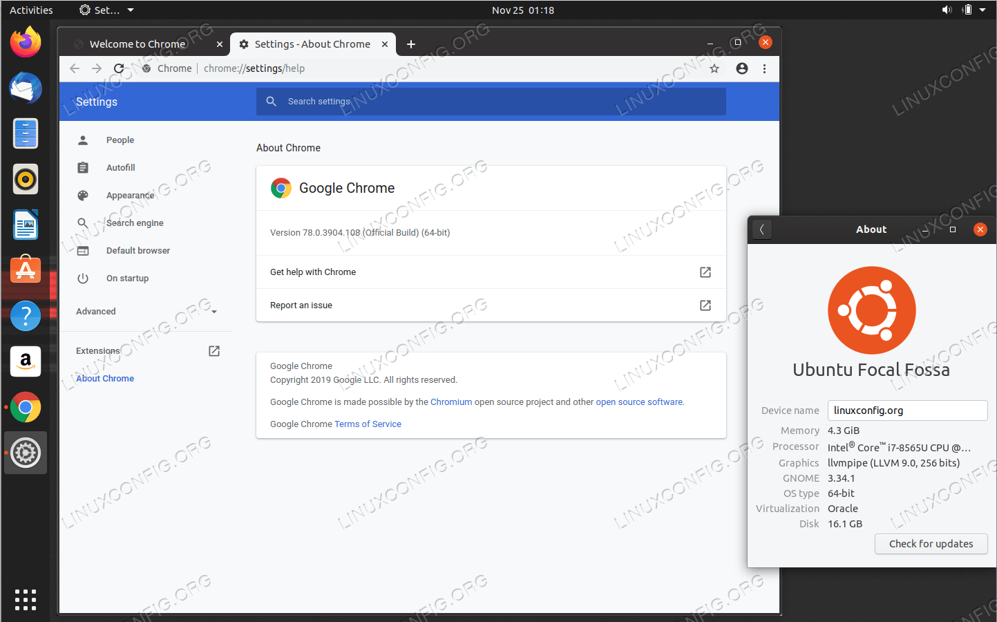997x622 pixels.
Task: Click the Settings gear dock icon
Action: [26, 453]
